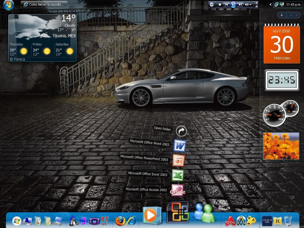
Task: Open Windows Live Messenger from dock
Action: (x=204, y=213)
